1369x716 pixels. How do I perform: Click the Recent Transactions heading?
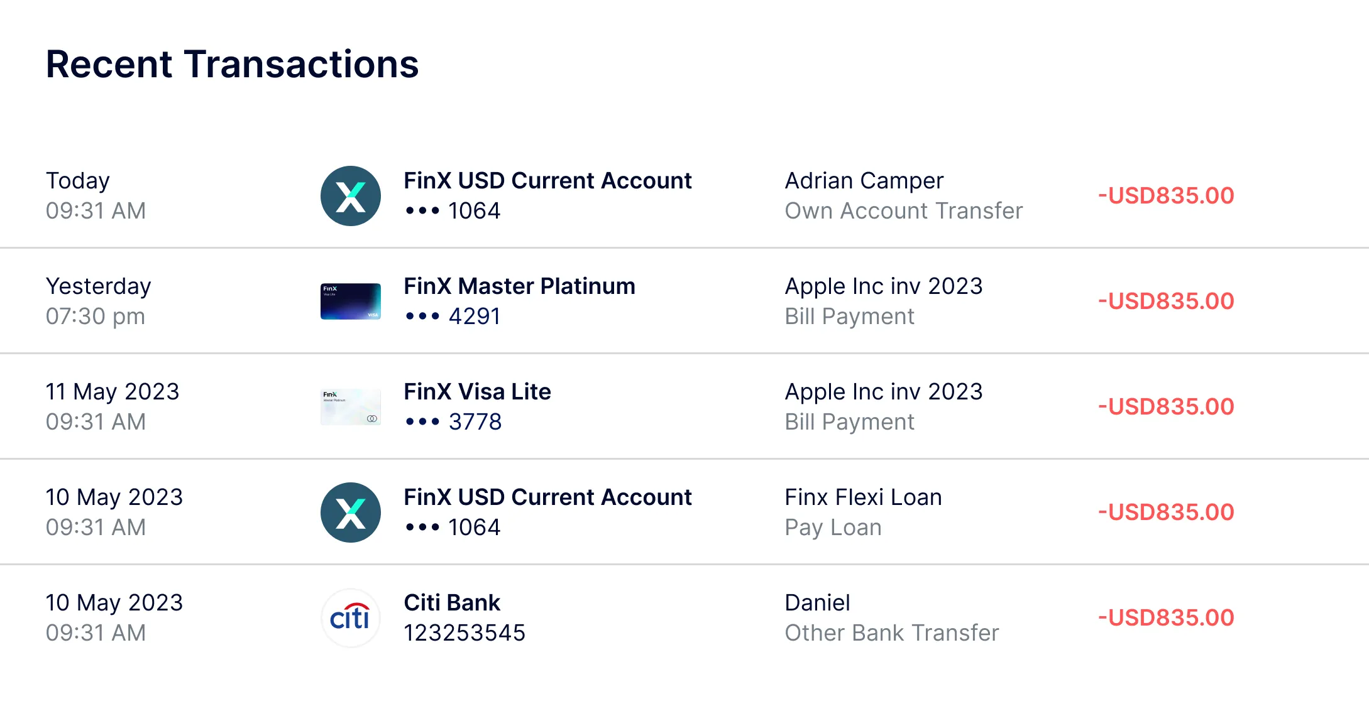coord(232,65)
